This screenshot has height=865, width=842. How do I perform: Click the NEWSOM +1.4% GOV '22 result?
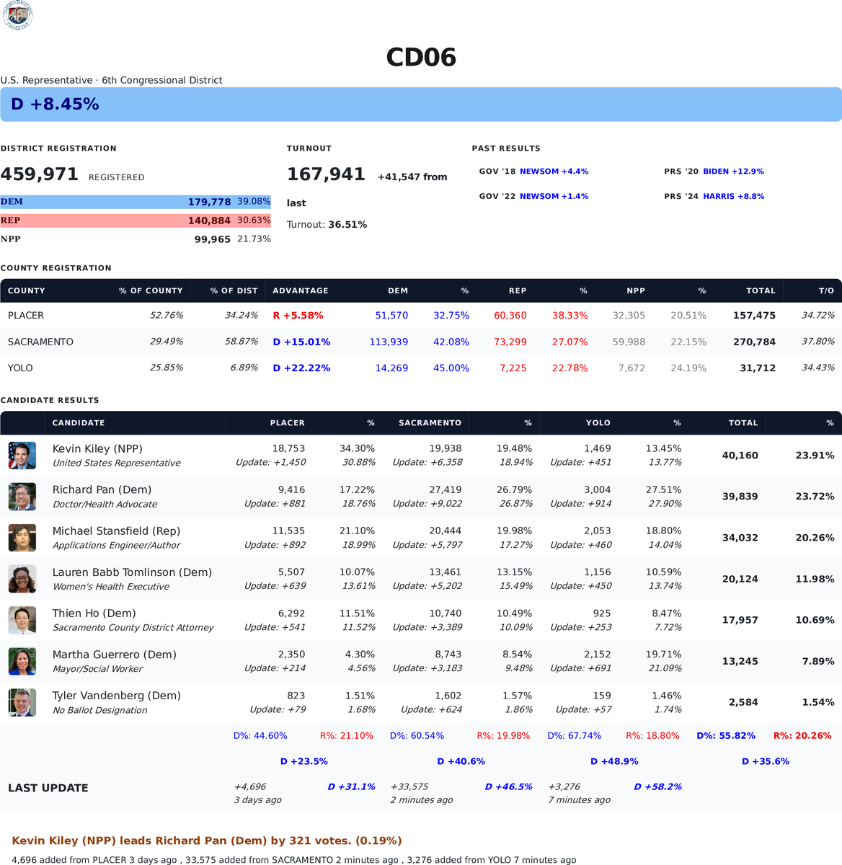click(x=554, y=196)
